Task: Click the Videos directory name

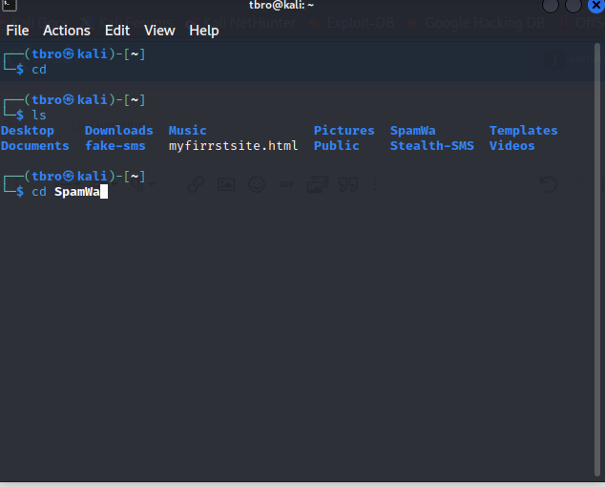Action: (x=511, y=145)
